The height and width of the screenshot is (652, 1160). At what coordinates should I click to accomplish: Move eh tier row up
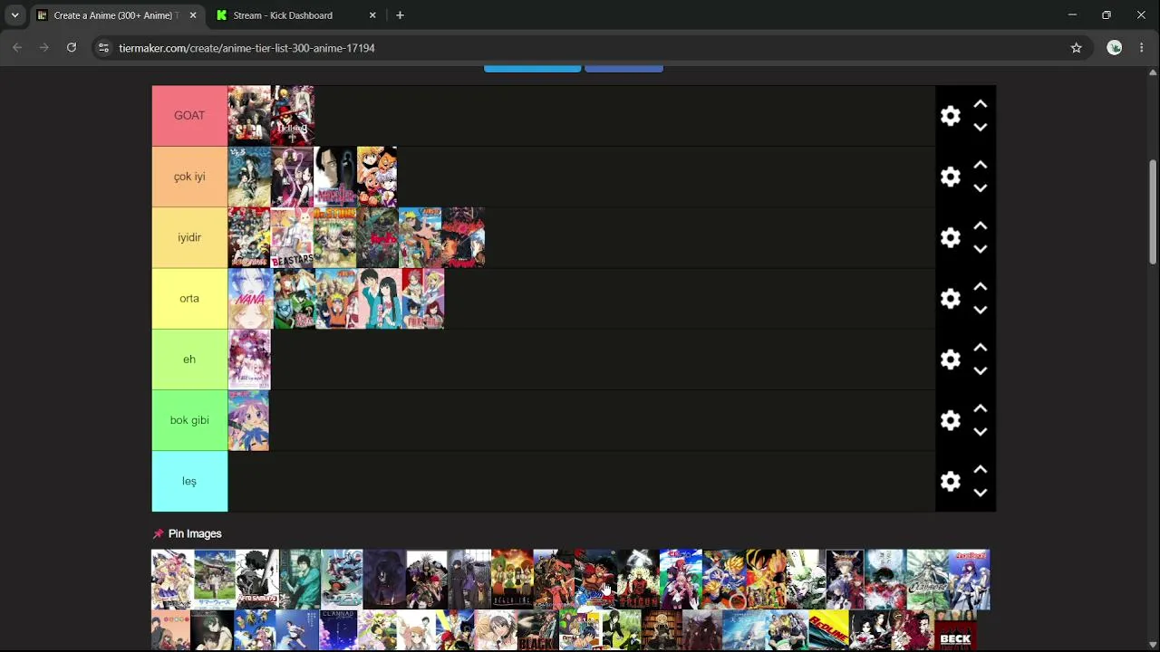coord(980,348)
